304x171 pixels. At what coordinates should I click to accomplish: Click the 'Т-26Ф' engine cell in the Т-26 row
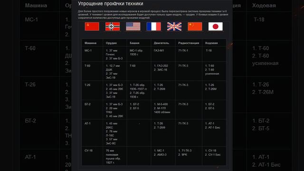pyautogui.click(x=160, y=89)
